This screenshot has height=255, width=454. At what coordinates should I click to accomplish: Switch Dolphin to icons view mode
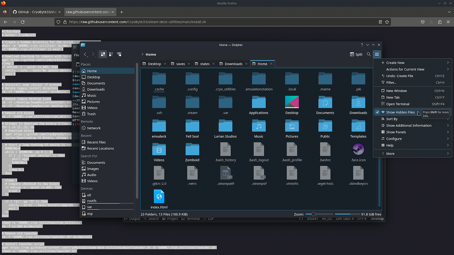point(103,54)
